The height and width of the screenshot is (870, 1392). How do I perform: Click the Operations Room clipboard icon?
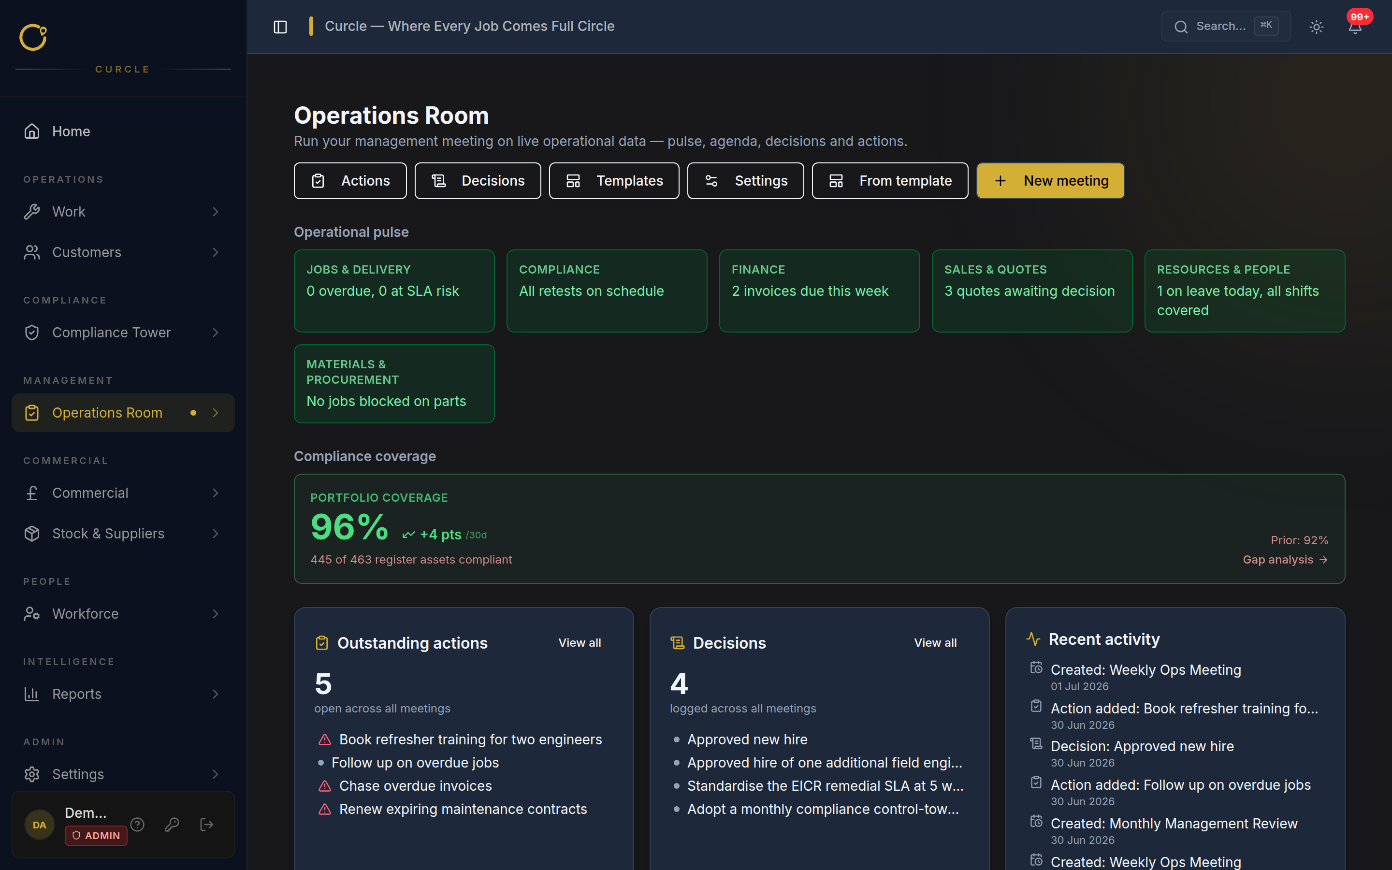tap(31, 413)
